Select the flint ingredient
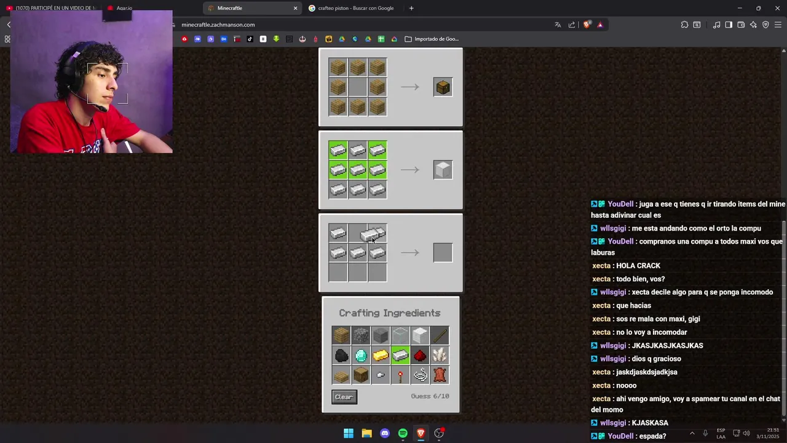 (381, 375)
